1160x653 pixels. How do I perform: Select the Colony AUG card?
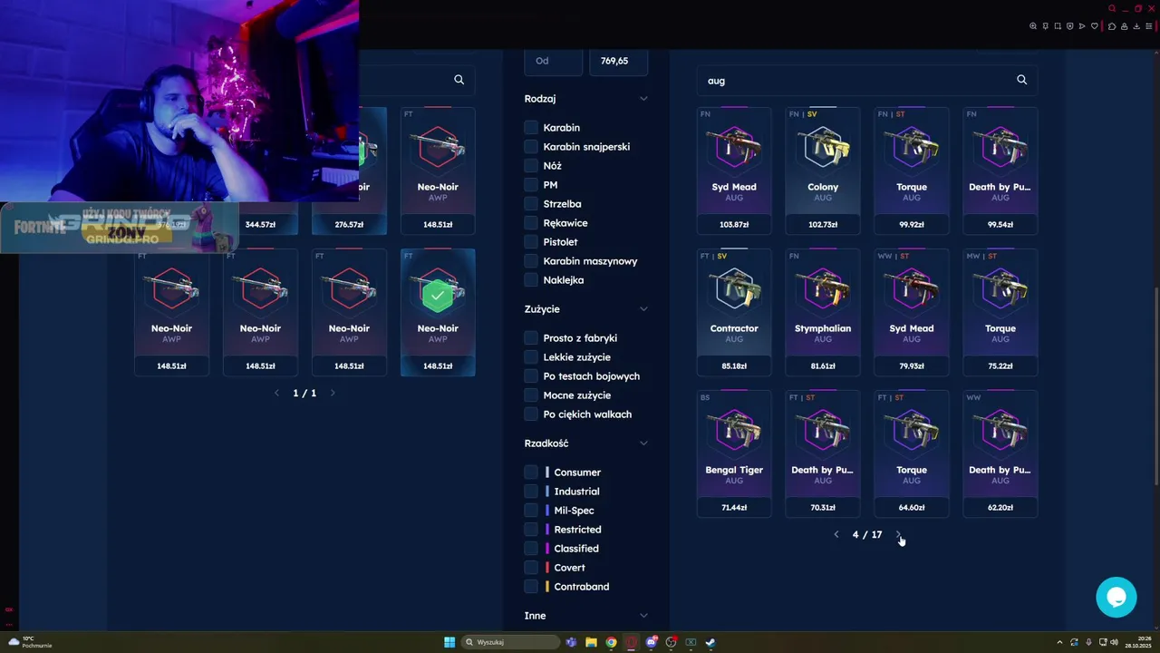(x=823, y=171)
